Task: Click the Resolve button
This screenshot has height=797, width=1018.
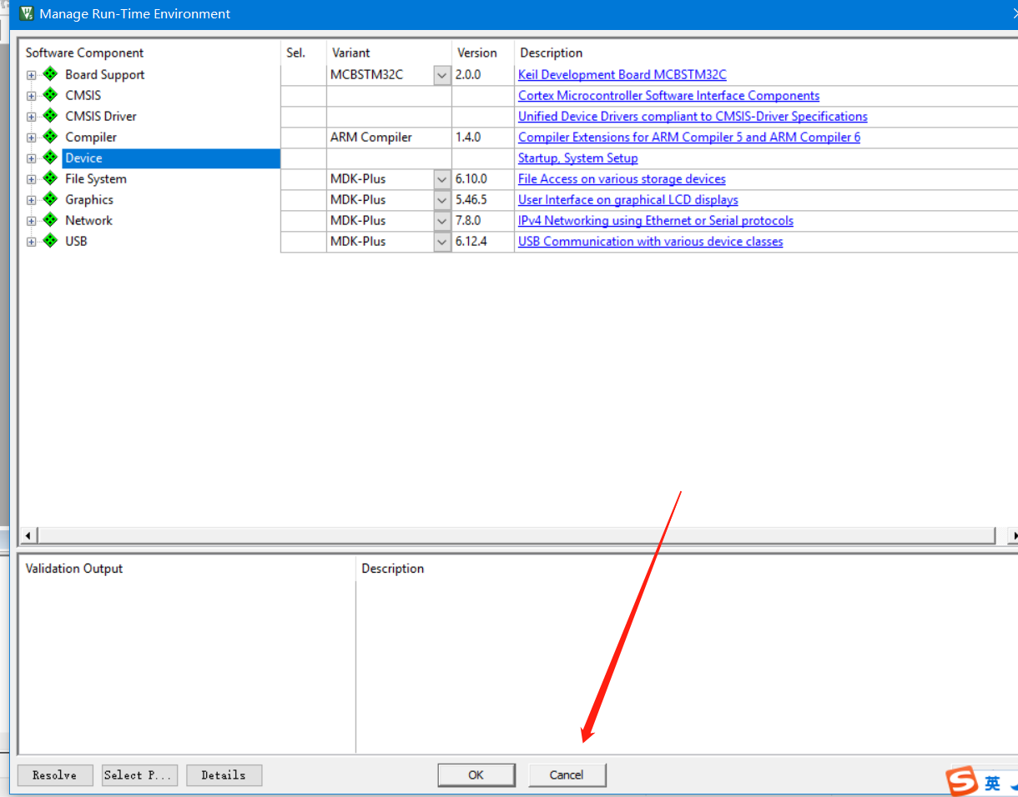Action: tap(55, 775)
